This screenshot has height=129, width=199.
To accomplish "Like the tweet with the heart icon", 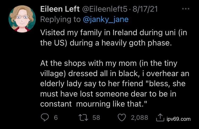I will [x=122, y=117].
